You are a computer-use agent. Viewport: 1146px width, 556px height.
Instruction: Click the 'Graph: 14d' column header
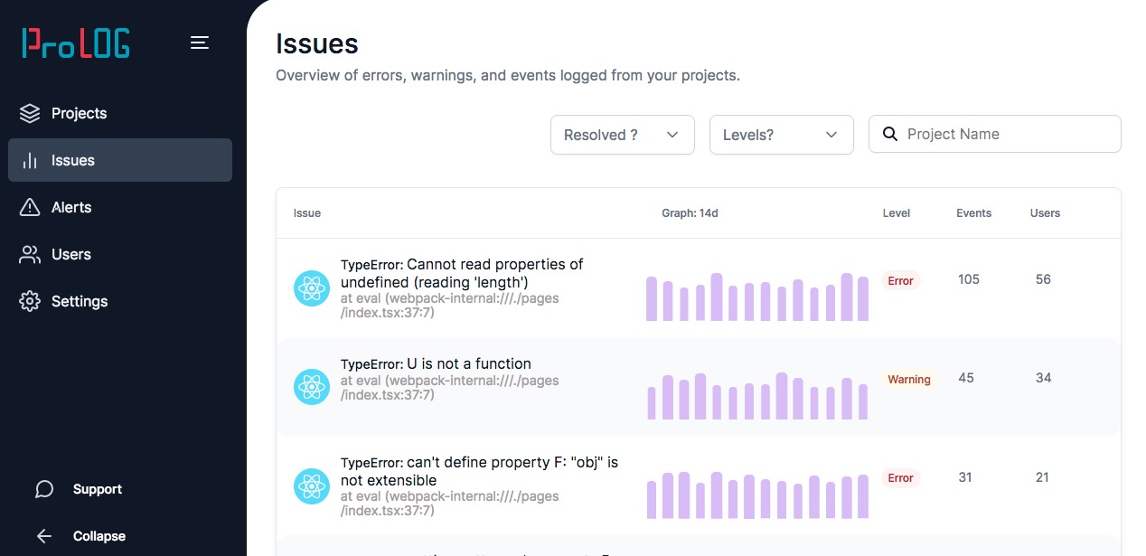(x=690, y=213)
